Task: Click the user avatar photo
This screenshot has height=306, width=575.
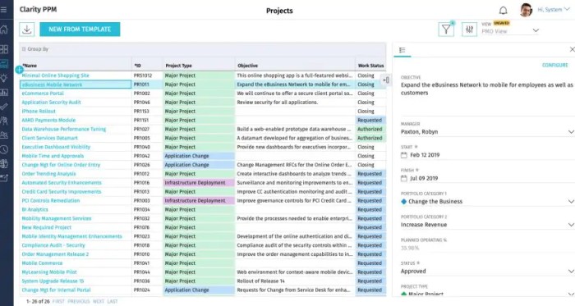Action: [x=526, y=10]
